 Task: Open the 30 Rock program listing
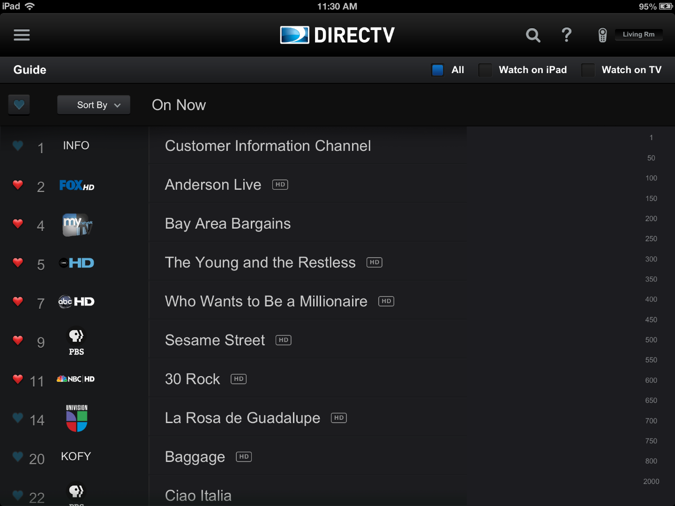click(x=192, y=379)
